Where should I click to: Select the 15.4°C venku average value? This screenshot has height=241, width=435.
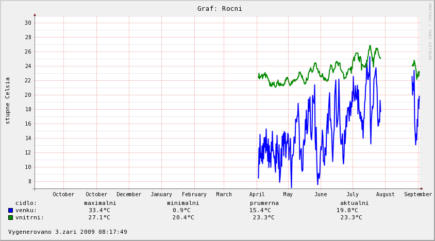tap(260, 211)
